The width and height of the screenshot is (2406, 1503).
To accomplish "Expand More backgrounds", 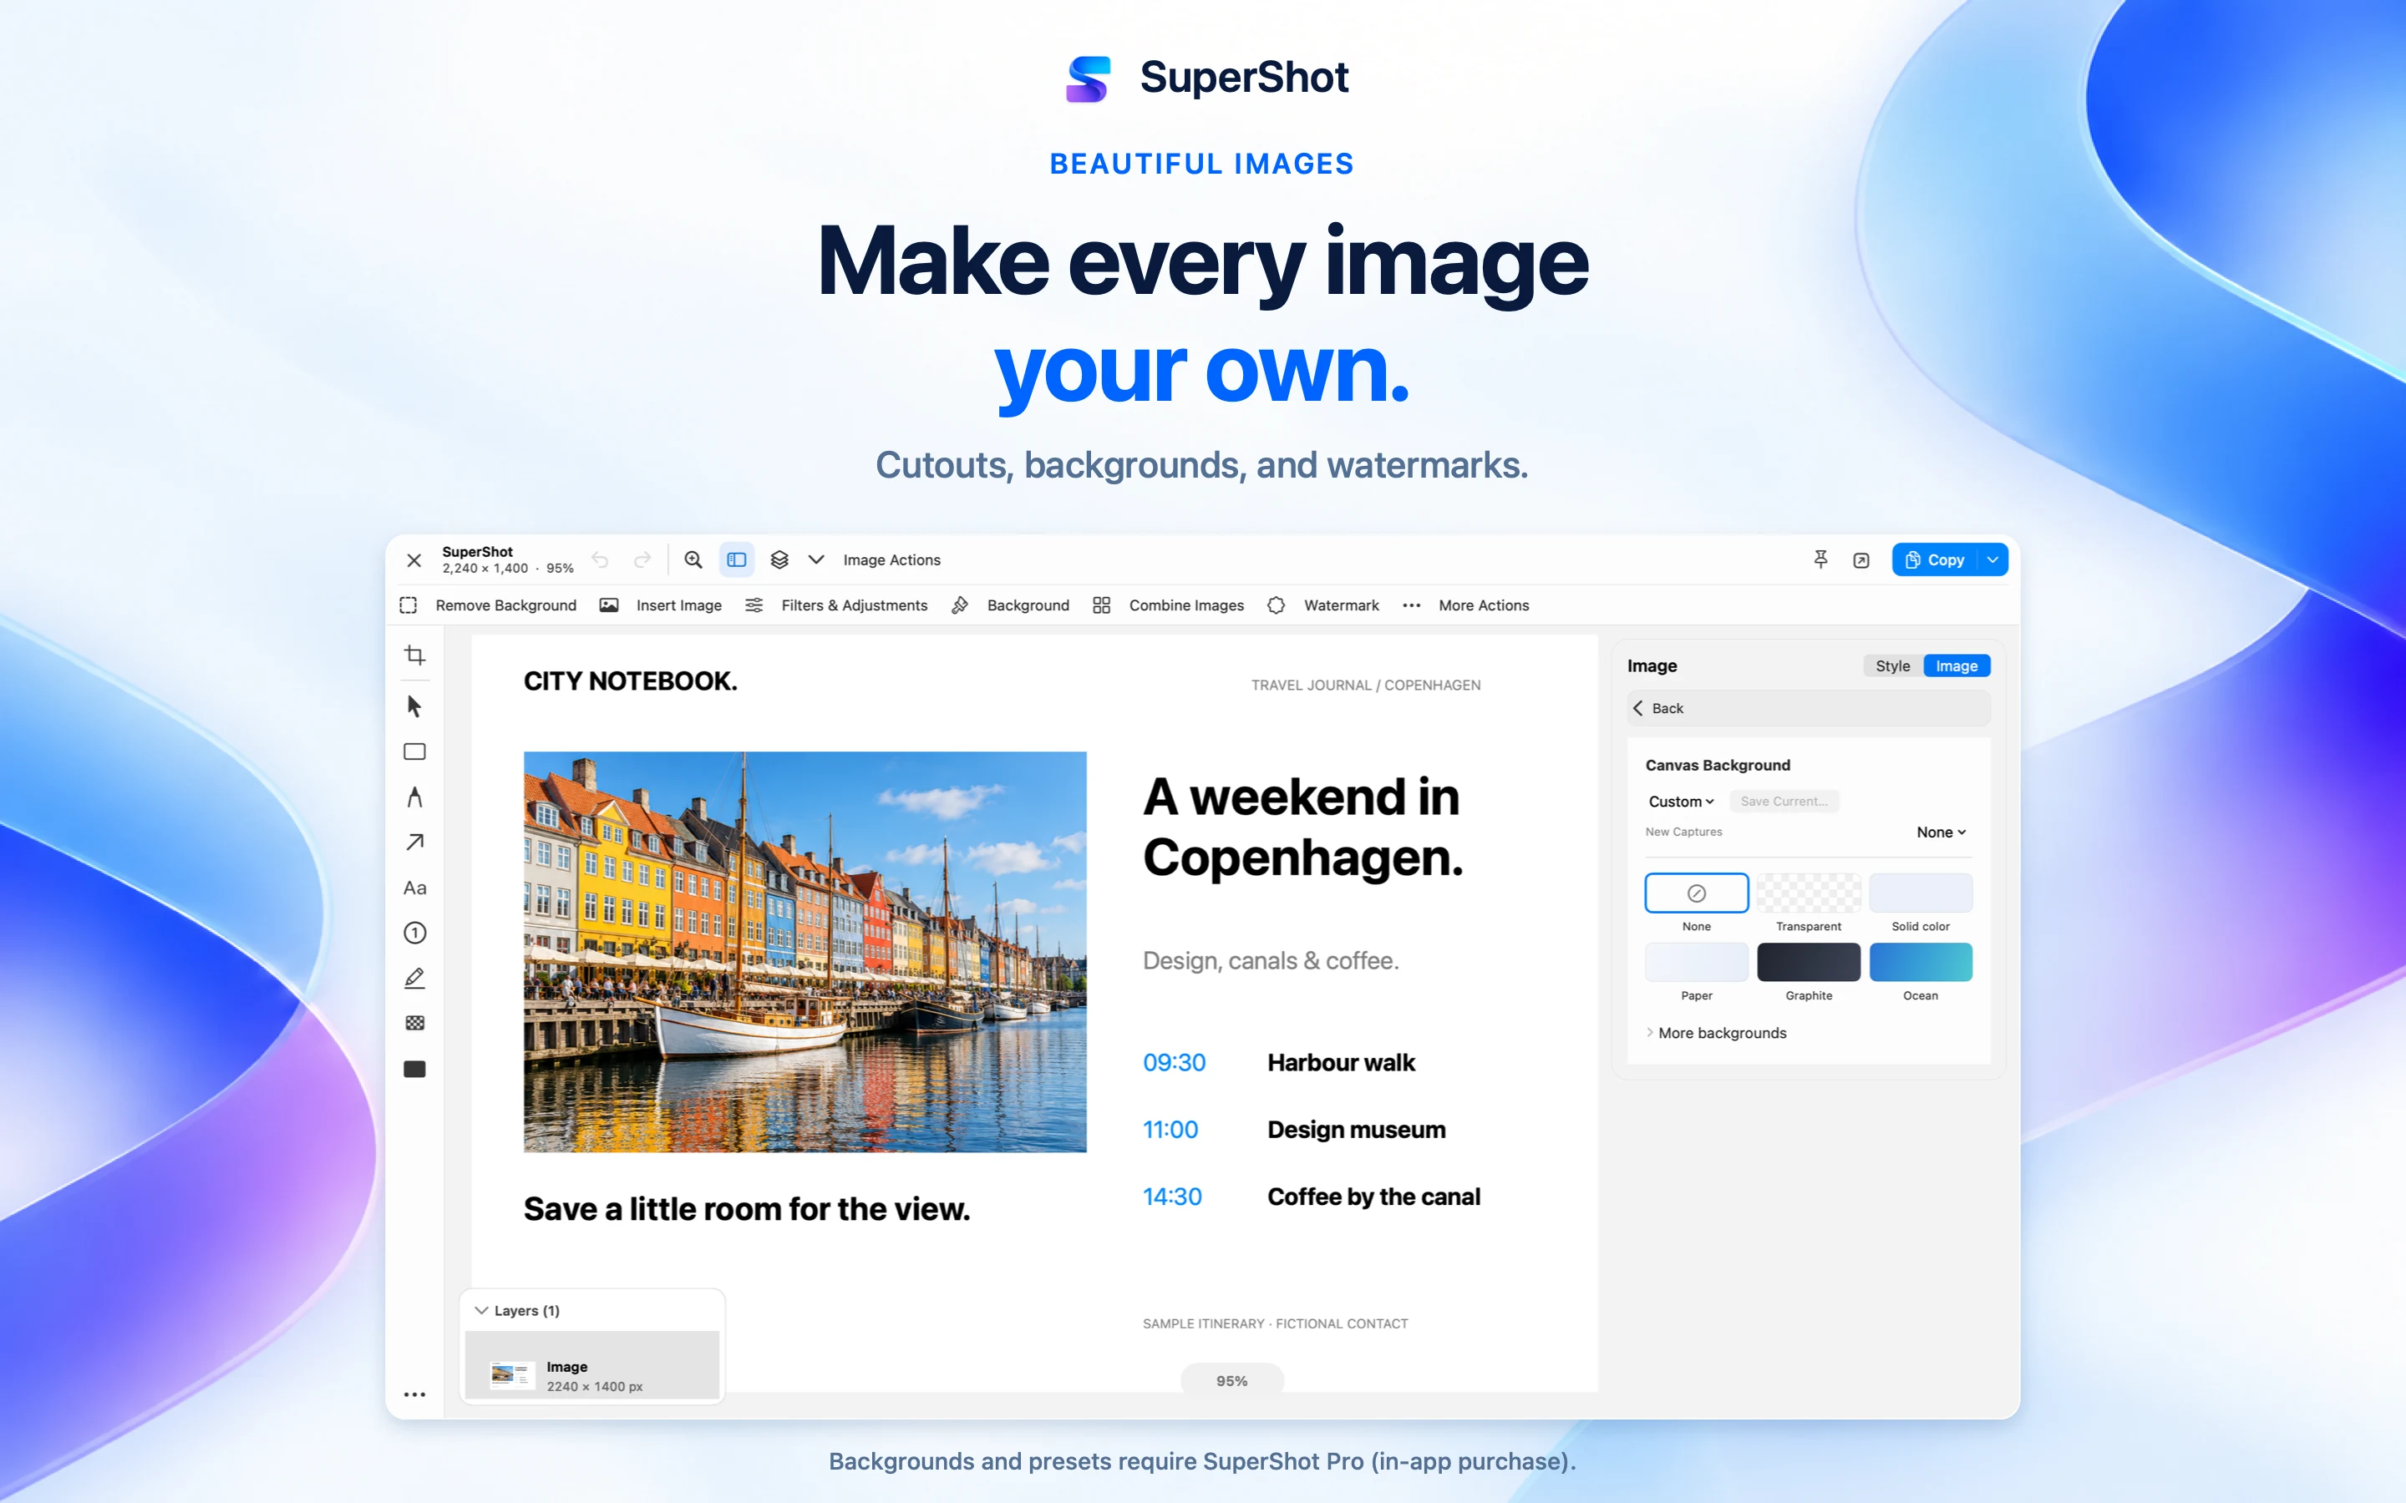I will pos(1716,1033).
